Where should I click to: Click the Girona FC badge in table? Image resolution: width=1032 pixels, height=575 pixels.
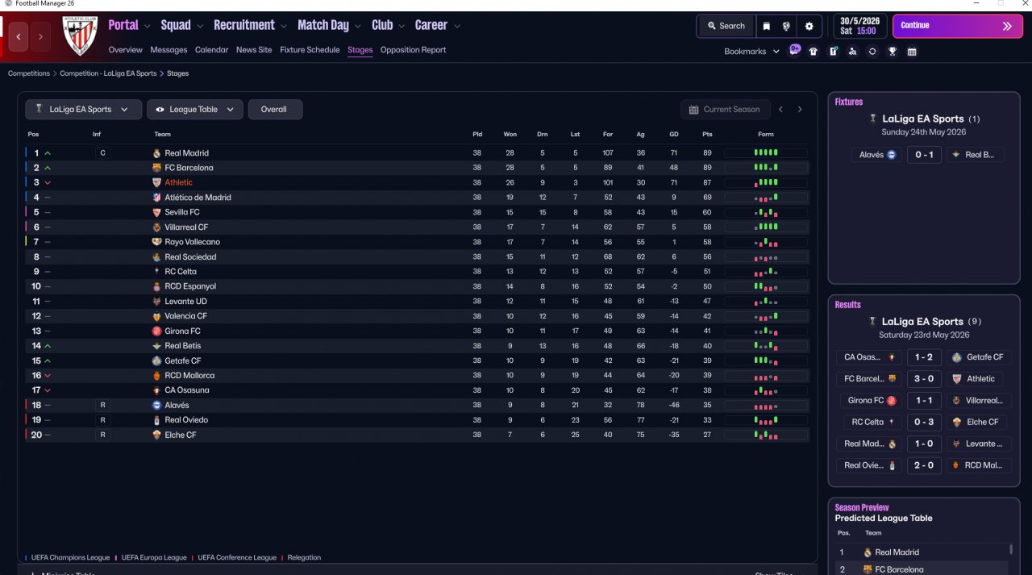(x=157, y=331)
